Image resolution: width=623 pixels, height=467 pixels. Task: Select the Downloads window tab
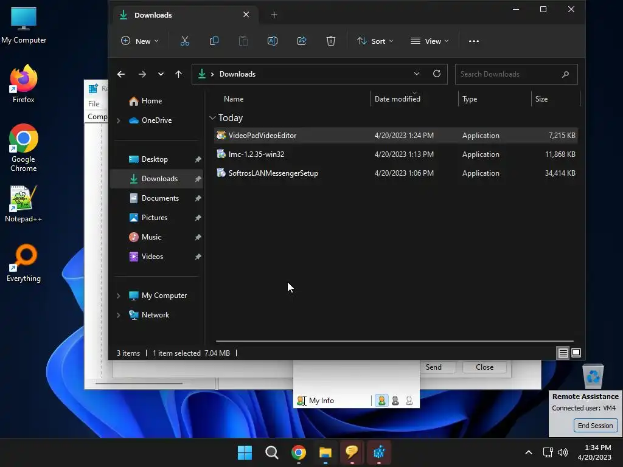pyautogui.click(x=185, y=15)
